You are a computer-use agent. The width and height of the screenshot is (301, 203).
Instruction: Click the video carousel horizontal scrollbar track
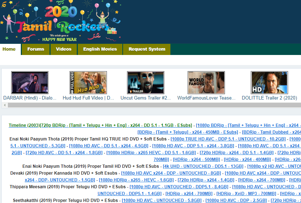point(154,105)
